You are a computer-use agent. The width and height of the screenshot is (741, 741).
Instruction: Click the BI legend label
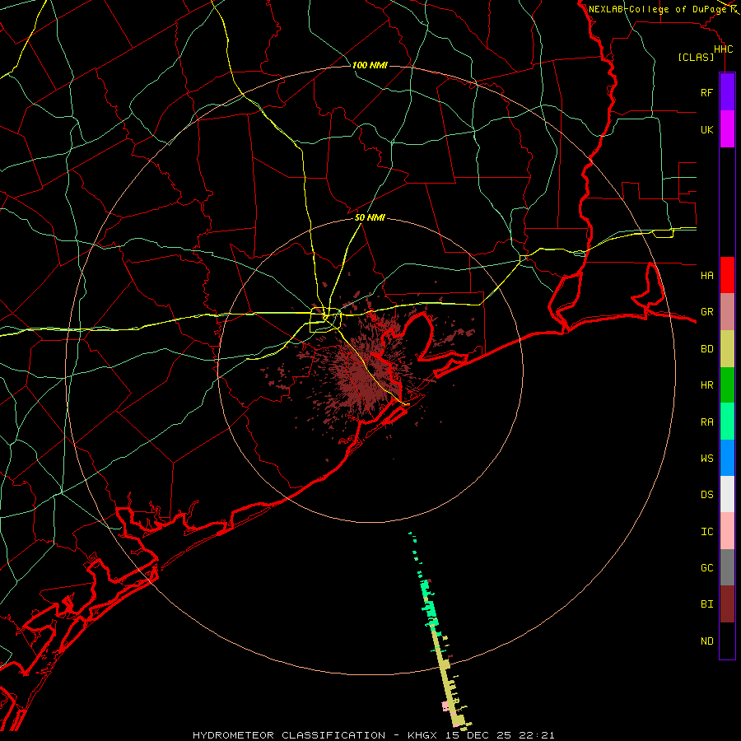click(706, 604)
